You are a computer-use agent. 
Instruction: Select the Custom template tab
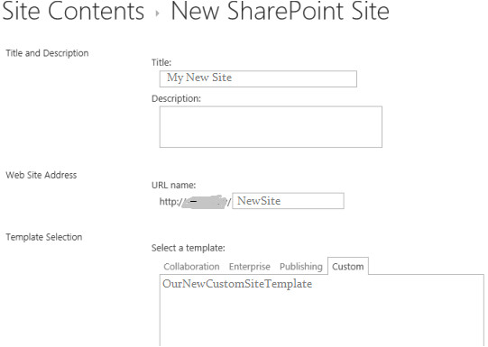coord(348,266)
